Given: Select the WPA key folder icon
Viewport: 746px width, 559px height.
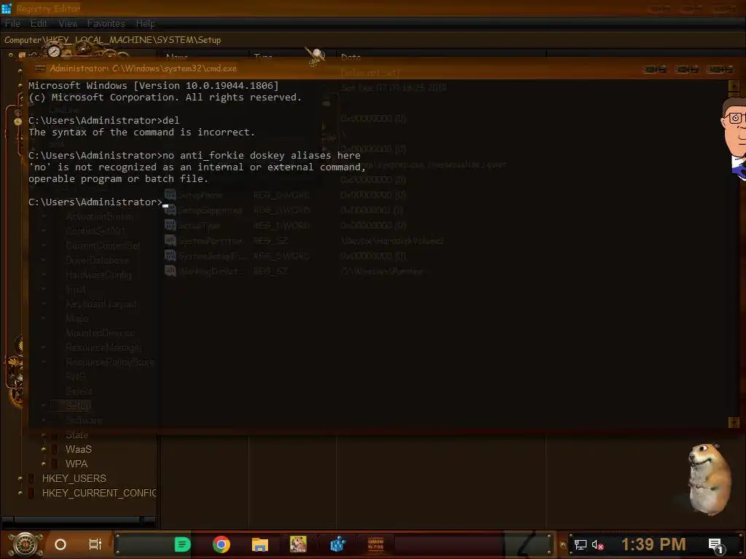Looking at the screenshot, I should (55, 464).
